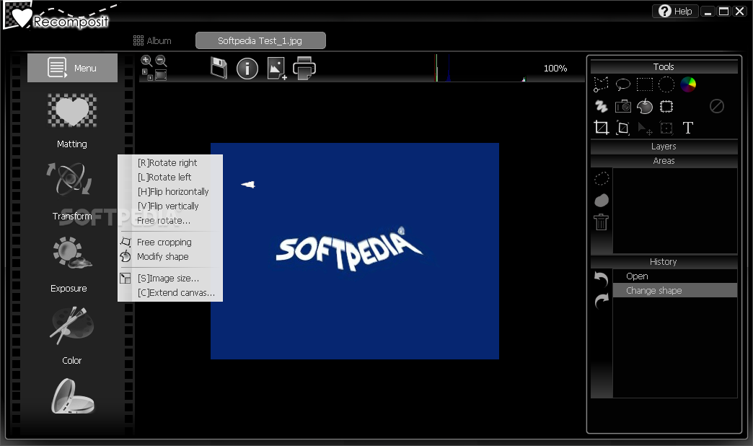Fit image to window icon

coord(161,75)
